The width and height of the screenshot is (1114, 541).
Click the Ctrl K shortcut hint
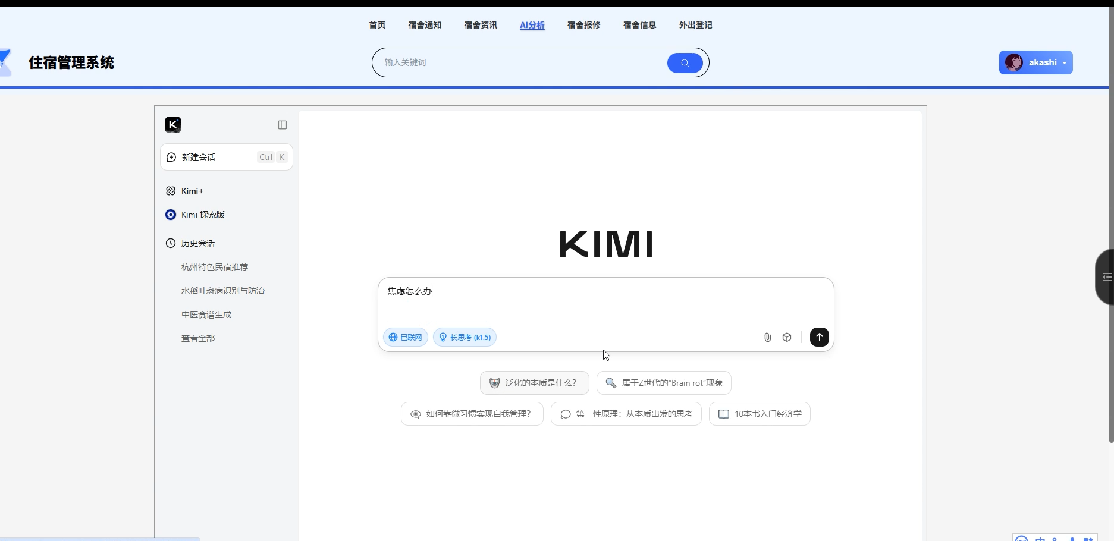[x=272, y=157]
